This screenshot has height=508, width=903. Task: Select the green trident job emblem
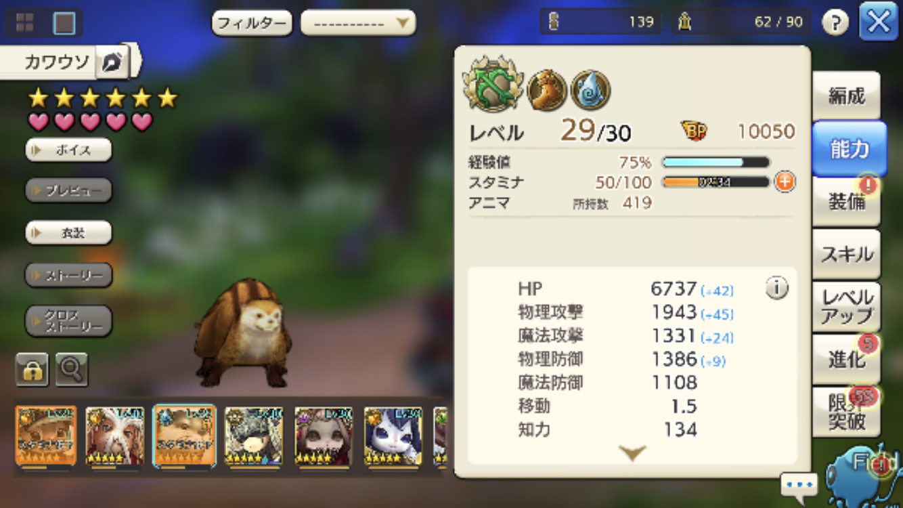tap(493, 84)
